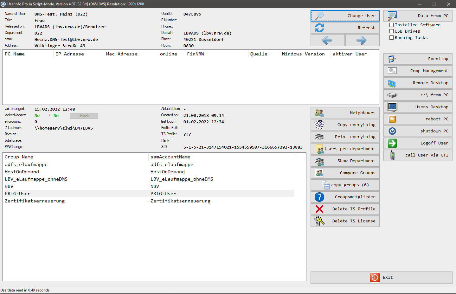Click the Mac-Adresse column header

[131, 54]
